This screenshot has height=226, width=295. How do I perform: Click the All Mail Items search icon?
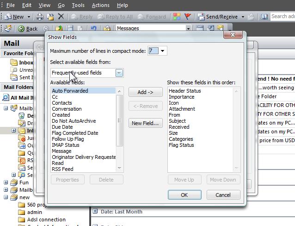(x=6, y=98)
